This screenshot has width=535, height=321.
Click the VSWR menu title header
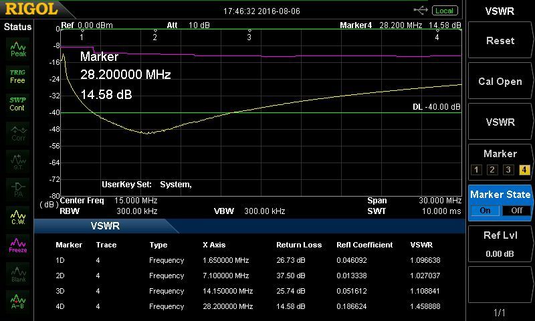coord(500,10)
